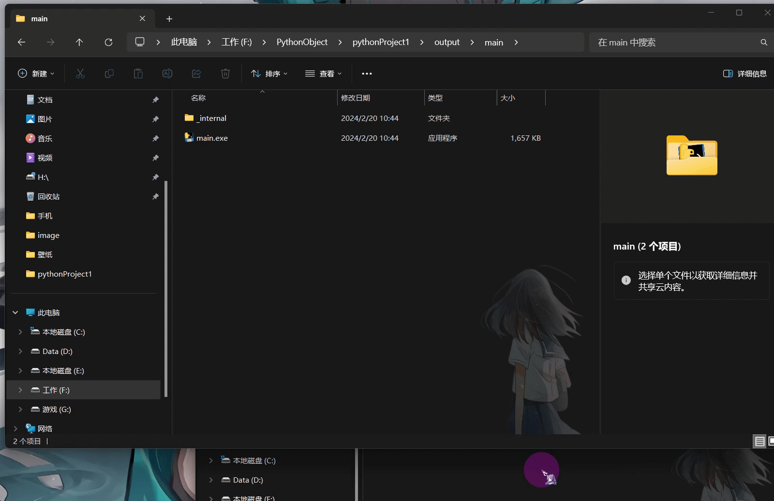This screenshot has height=501, width=774.
Task: Click the folder preview thumbnail in details pane
Action: 692,155
